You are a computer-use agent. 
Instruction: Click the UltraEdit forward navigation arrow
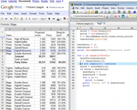click(81, 12)
